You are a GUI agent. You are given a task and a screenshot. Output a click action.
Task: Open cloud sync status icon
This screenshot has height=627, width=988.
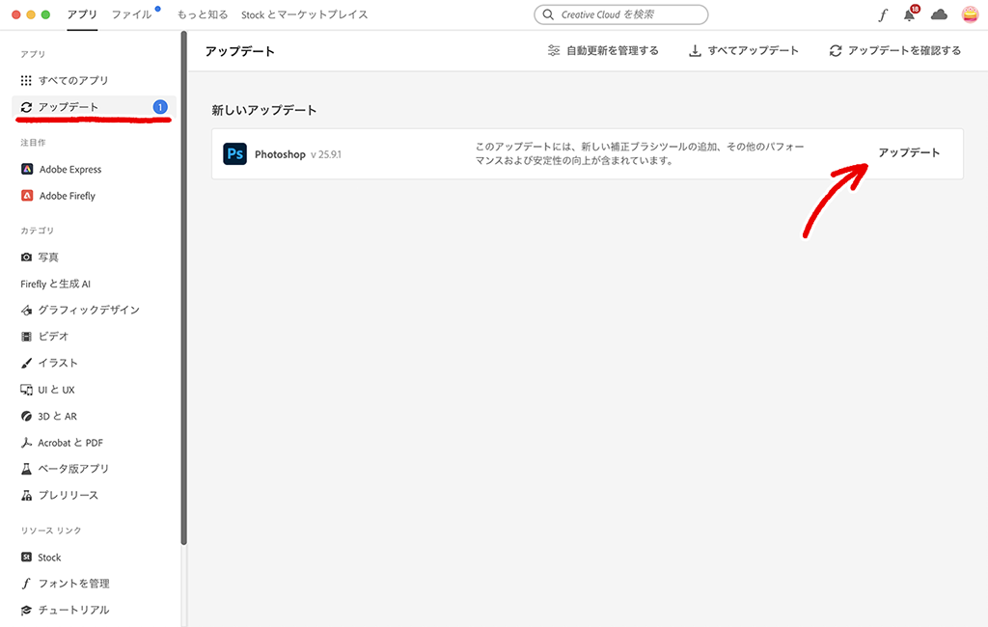pyautogui.click(x=939, y=14)
